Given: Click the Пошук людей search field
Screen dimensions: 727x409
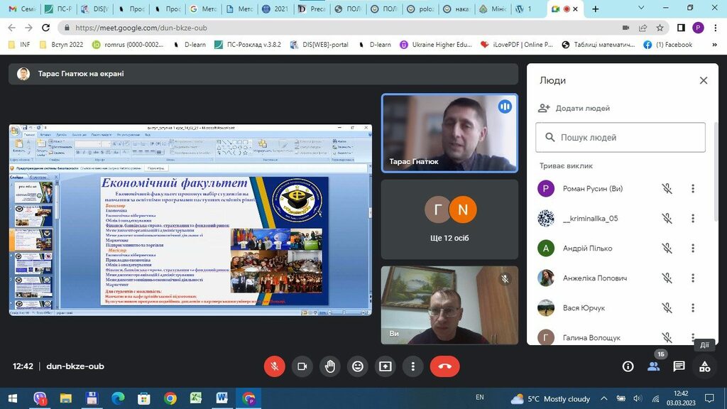Looking at the screenshot, I should click(621, 138).
